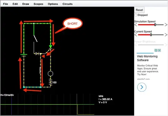Open the Scopes menu
The height and width of the screenshot is (116, 168).
tap(38, 4)
